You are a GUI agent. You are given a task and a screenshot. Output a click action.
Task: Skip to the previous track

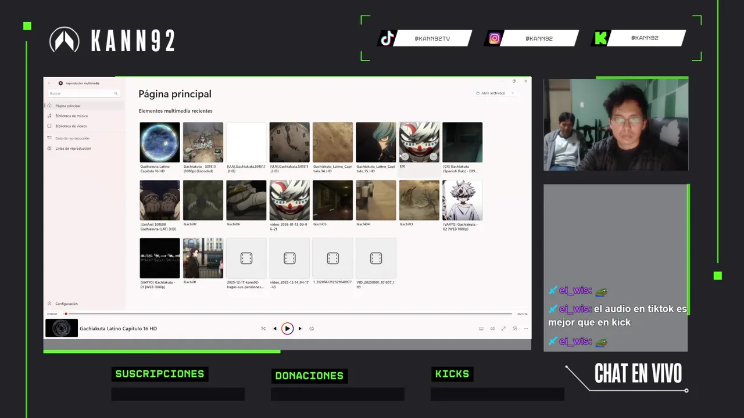[x=275, y=329]
